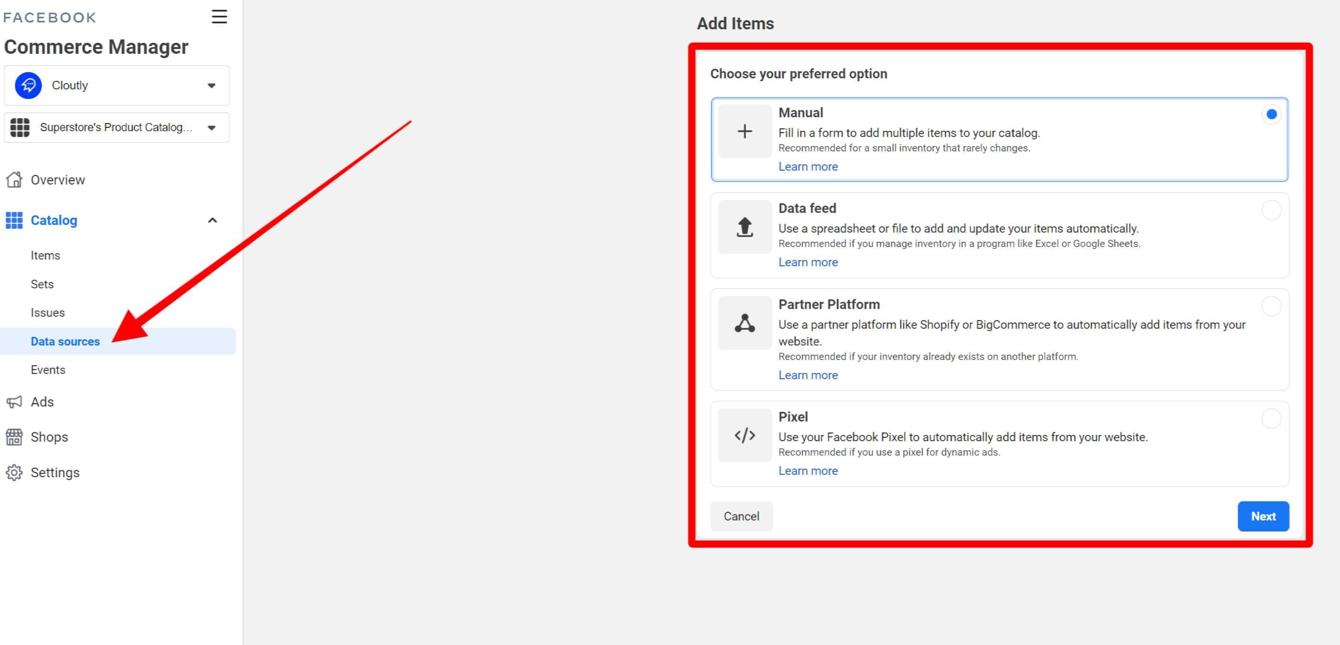Click the Data feed upload icon
The width and height of the screenshot is (1340, 645).
point(745,227)
